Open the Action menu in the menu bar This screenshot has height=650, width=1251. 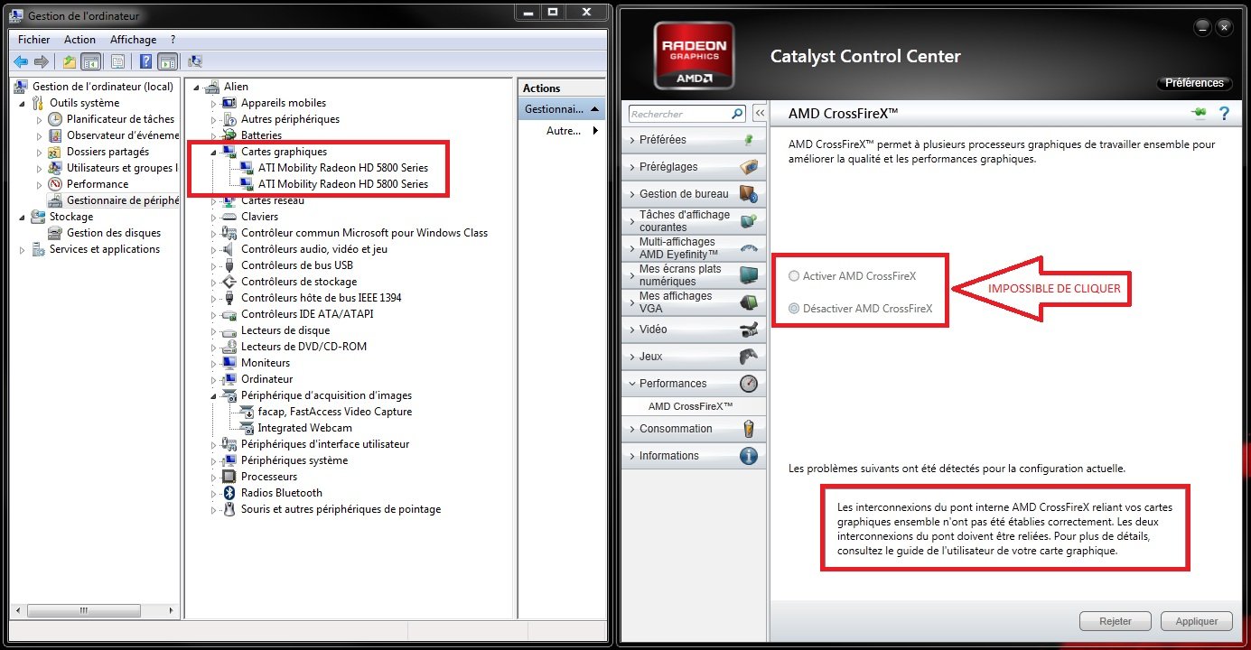[79, 40]
